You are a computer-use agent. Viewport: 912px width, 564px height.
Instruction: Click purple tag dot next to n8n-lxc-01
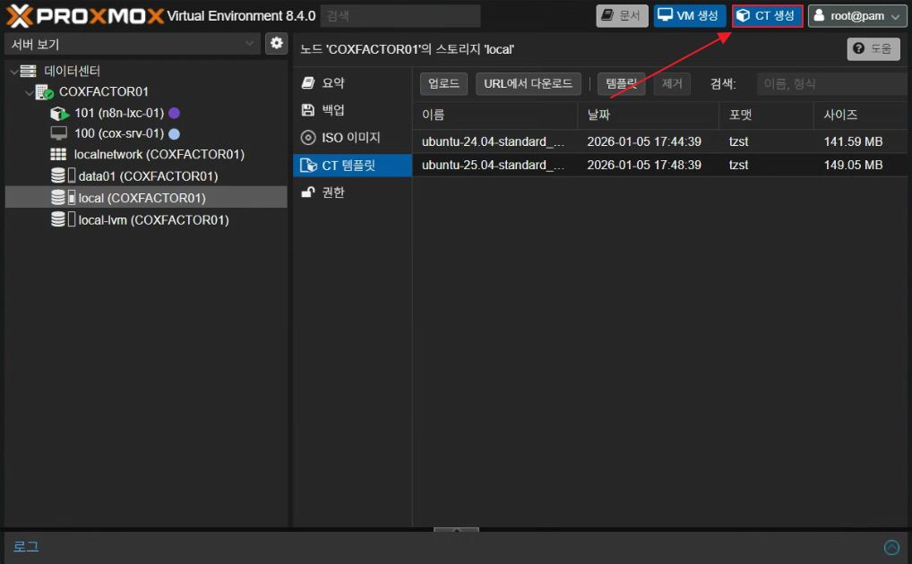coord(174,113)
